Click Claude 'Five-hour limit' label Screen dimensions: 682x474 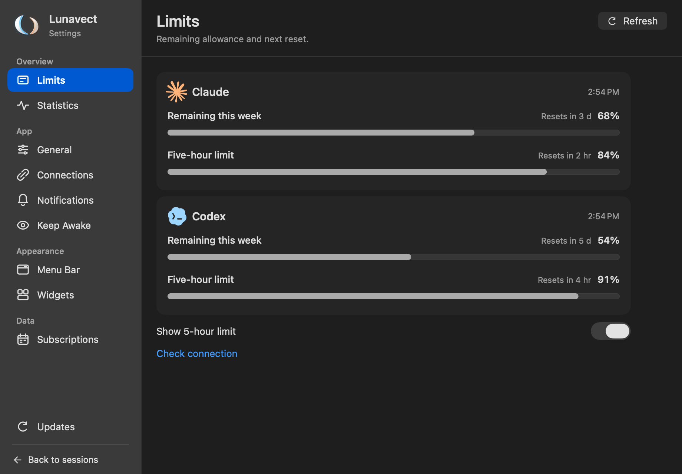pos(201,155)
